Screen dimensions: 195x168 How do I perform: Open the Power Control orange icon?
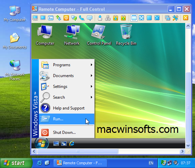(x=66, y=18)
